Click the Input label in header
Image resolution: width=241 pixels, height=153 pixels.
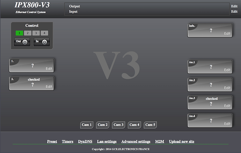point(73,12)
